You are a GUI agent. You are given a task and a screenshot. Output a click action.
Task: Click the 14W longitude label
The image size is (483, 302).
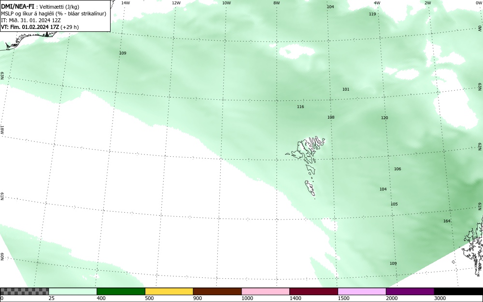126,3
